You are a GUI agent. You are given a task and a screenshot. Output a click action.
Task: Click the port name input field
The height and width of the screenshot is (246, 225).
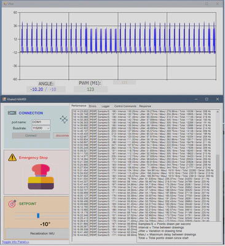(41, 122)
